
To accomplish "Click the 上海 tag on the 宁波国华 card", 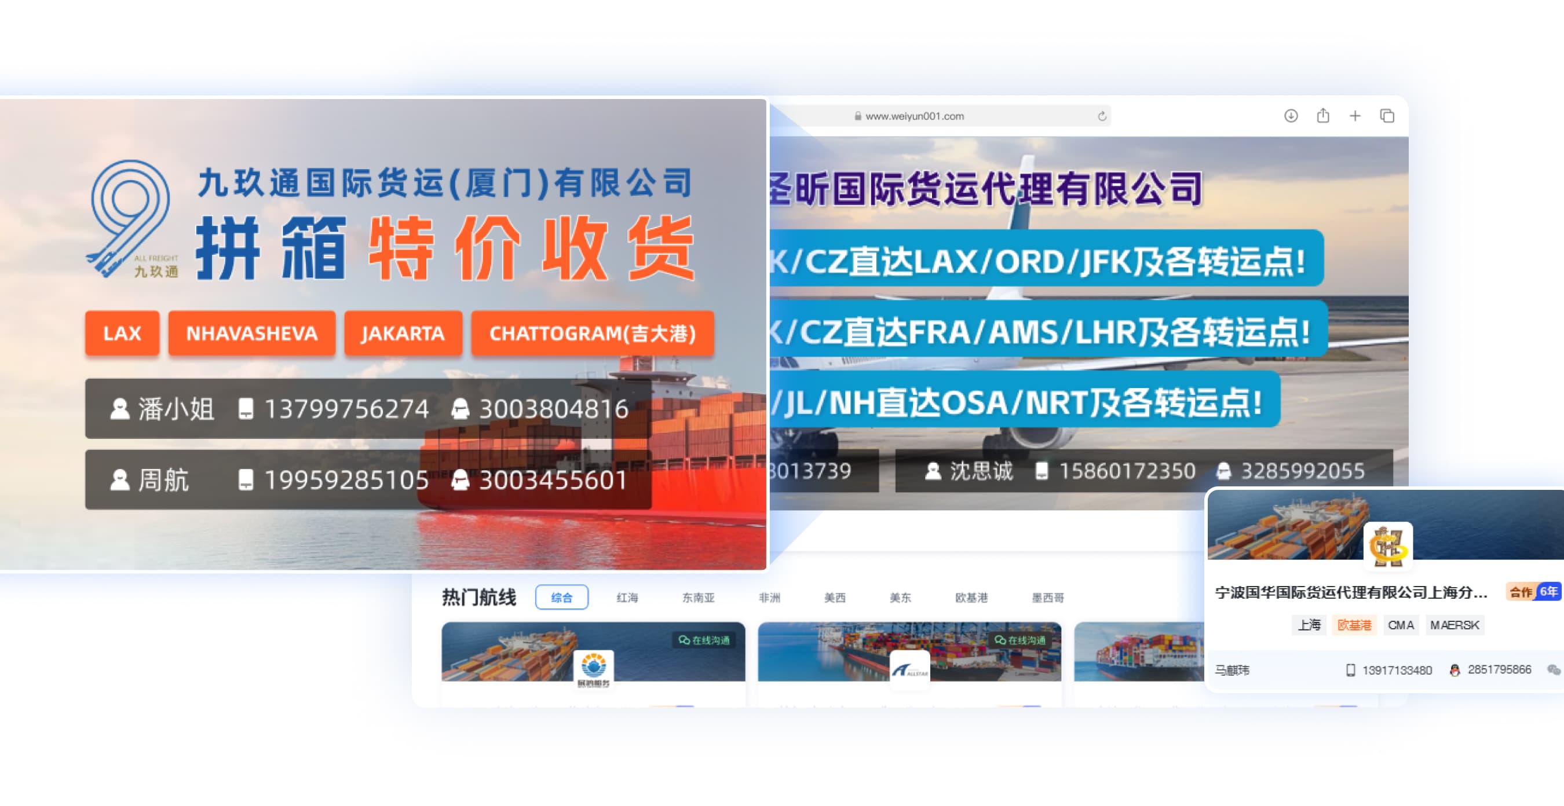I will point(1309,625).
